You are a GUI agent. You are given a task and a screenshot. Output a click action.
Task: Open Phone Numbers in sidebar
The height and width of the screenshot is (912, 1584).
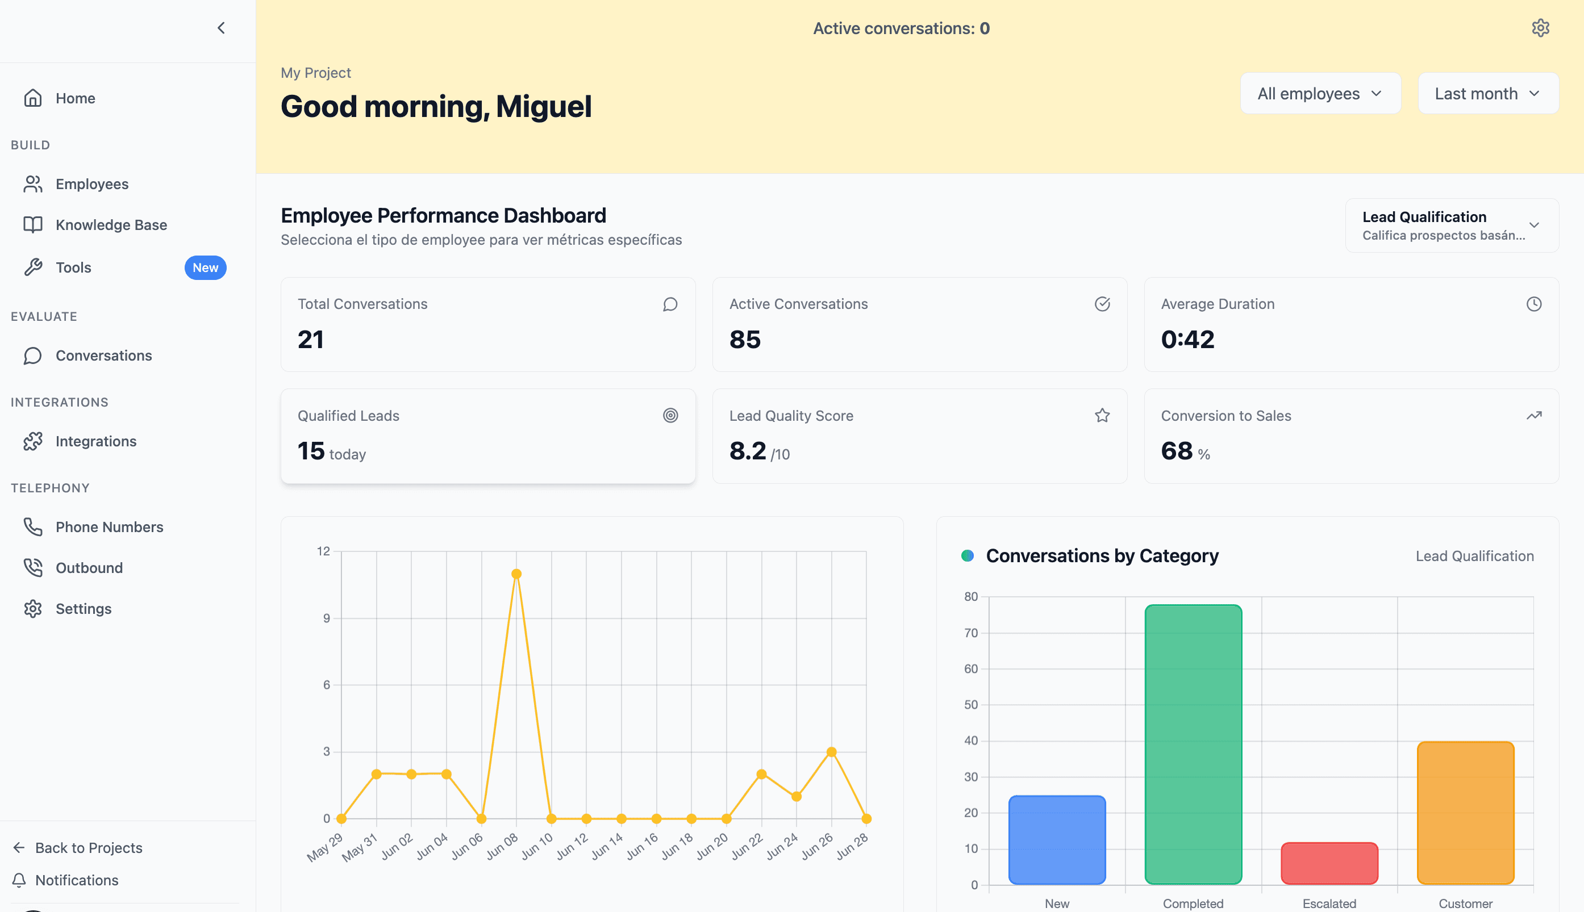point(109,528)
